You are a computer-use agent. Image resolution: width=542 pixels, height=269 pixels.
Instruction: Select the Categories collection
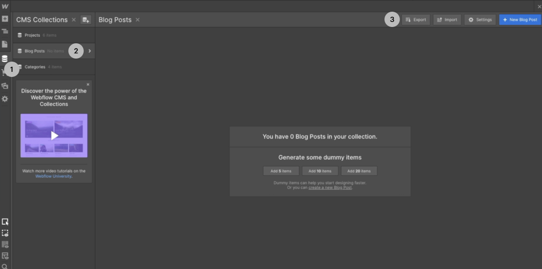click(x=54, y=67)
